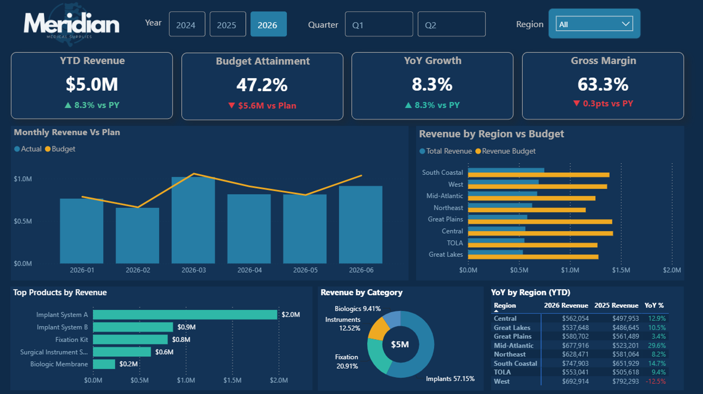
Task: Sort by the 2025 Revenue column header
Action: (616, 306)
